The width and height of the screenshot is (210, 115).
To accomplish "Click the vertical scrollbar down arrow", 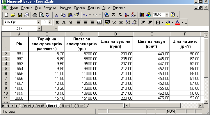I will [x=206, y=101].
